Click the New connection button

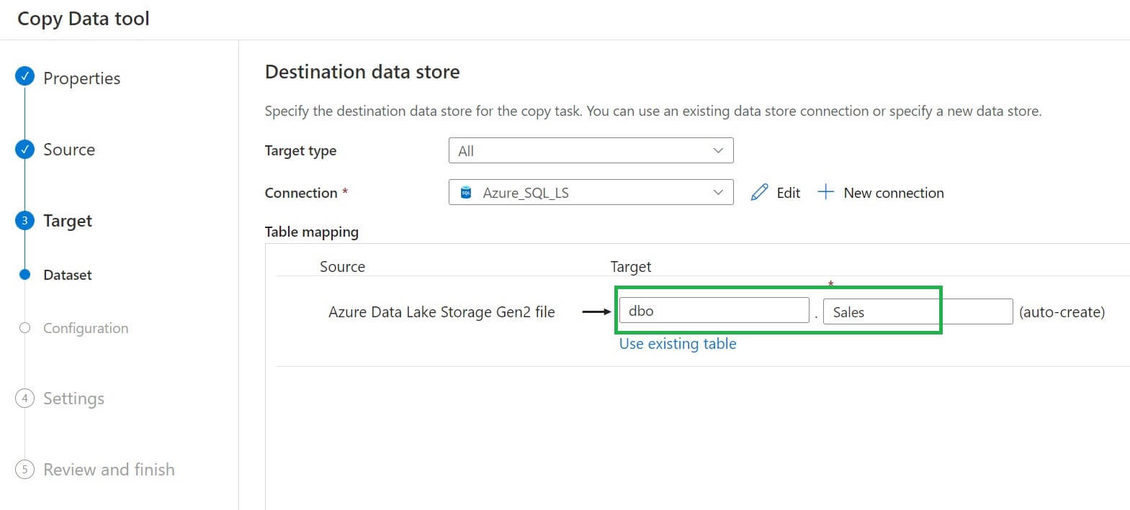point(893,193)
